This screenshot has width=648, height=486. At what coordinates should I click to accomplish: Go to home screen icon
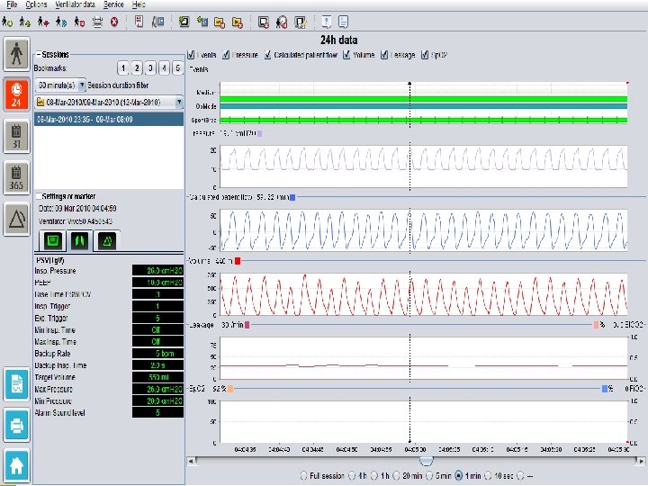pos(16,463)
